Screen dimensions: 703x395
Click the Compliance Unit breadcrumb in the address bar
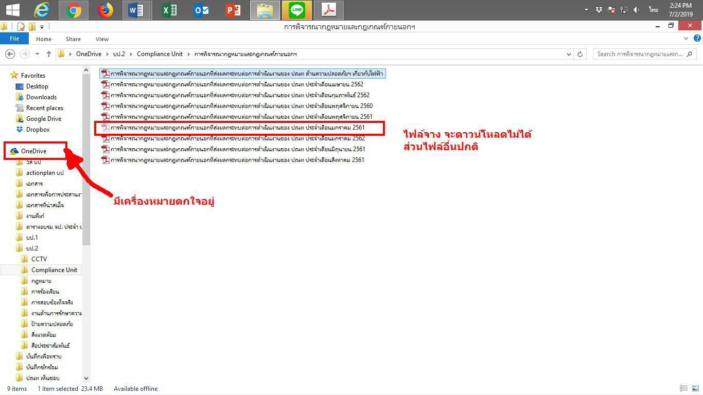point(160,54)
